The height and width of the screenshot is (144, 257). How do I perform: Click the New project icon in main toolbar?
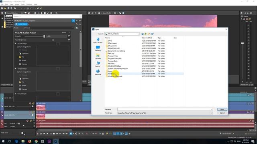[2, 8]
